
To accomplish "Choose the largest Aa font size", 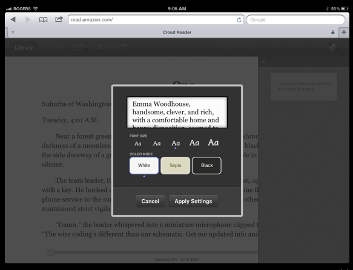I will coord(213,142).
